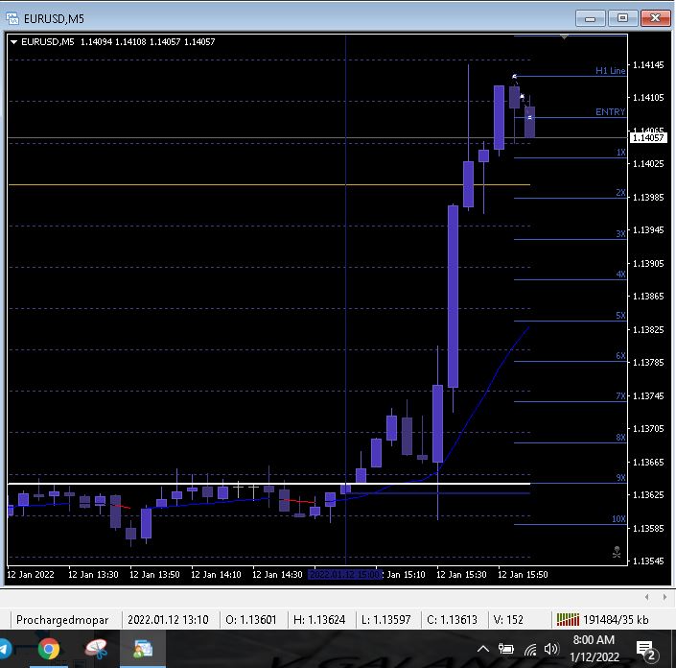Open Google Chrome from taskbar
Image resolution: width=676 pixels, height=668 pixels.
point(49,649)
